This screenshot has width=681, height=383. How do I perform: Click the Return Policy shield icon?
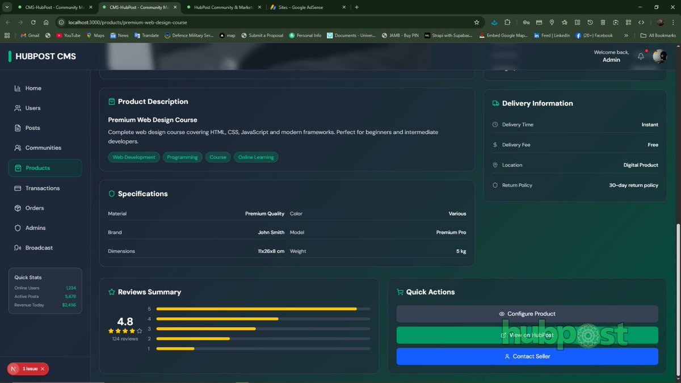click(495, 185)
